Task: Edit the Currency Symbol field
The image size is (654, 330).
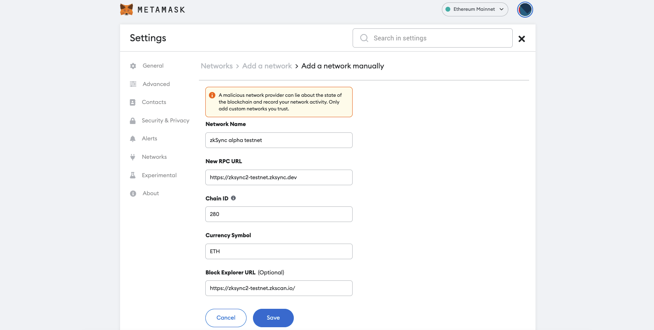Action: [x=279, y=251]
